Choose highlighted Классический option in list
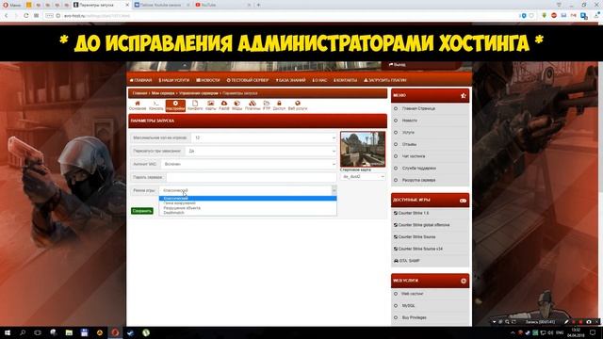The image size is (603, 339). [248, 199]
